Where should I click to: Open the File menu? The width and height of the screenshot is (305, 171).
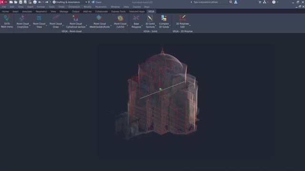click(x=4, y=7)
